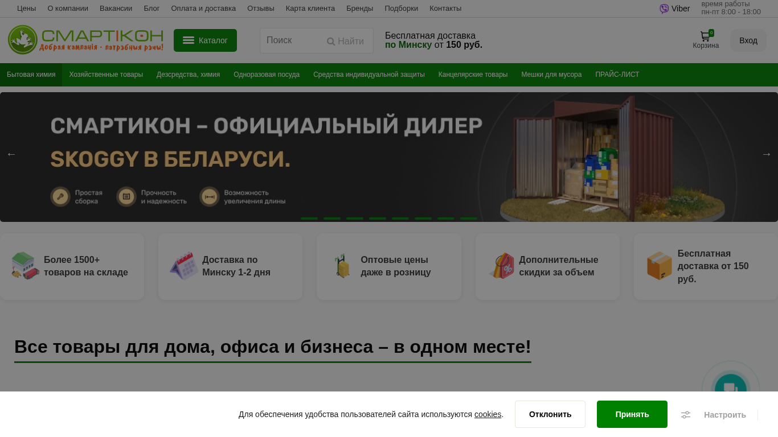The image size is (778, 437).
Task: Open Подборки page
Action: click(401, 9)
